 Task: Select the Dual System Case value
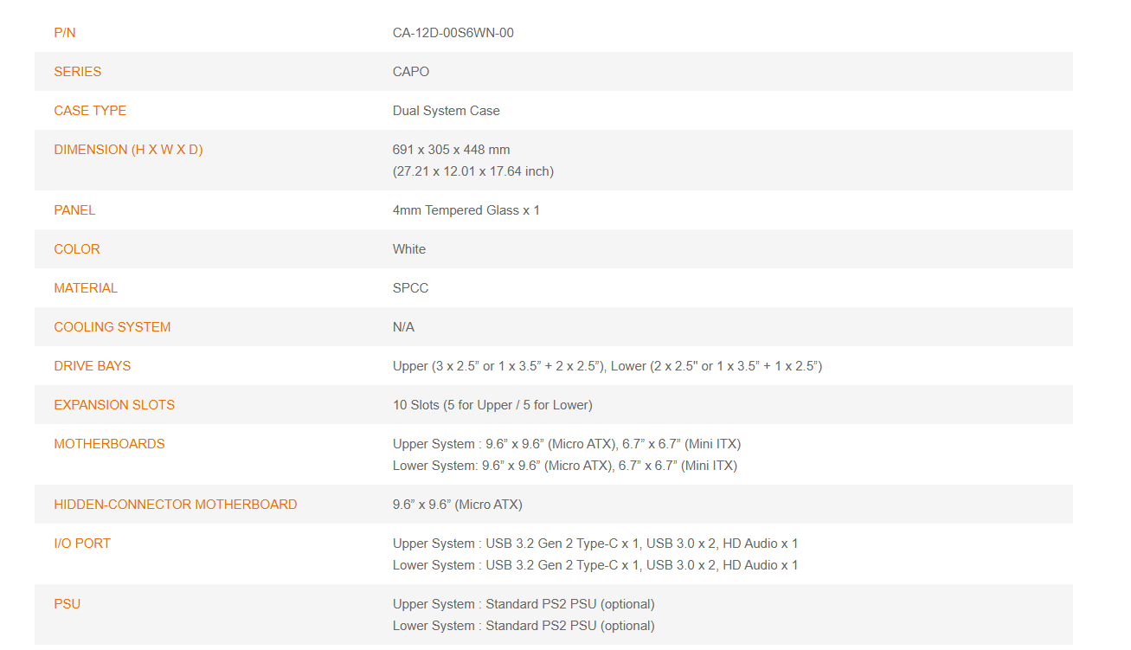[447, 111]
